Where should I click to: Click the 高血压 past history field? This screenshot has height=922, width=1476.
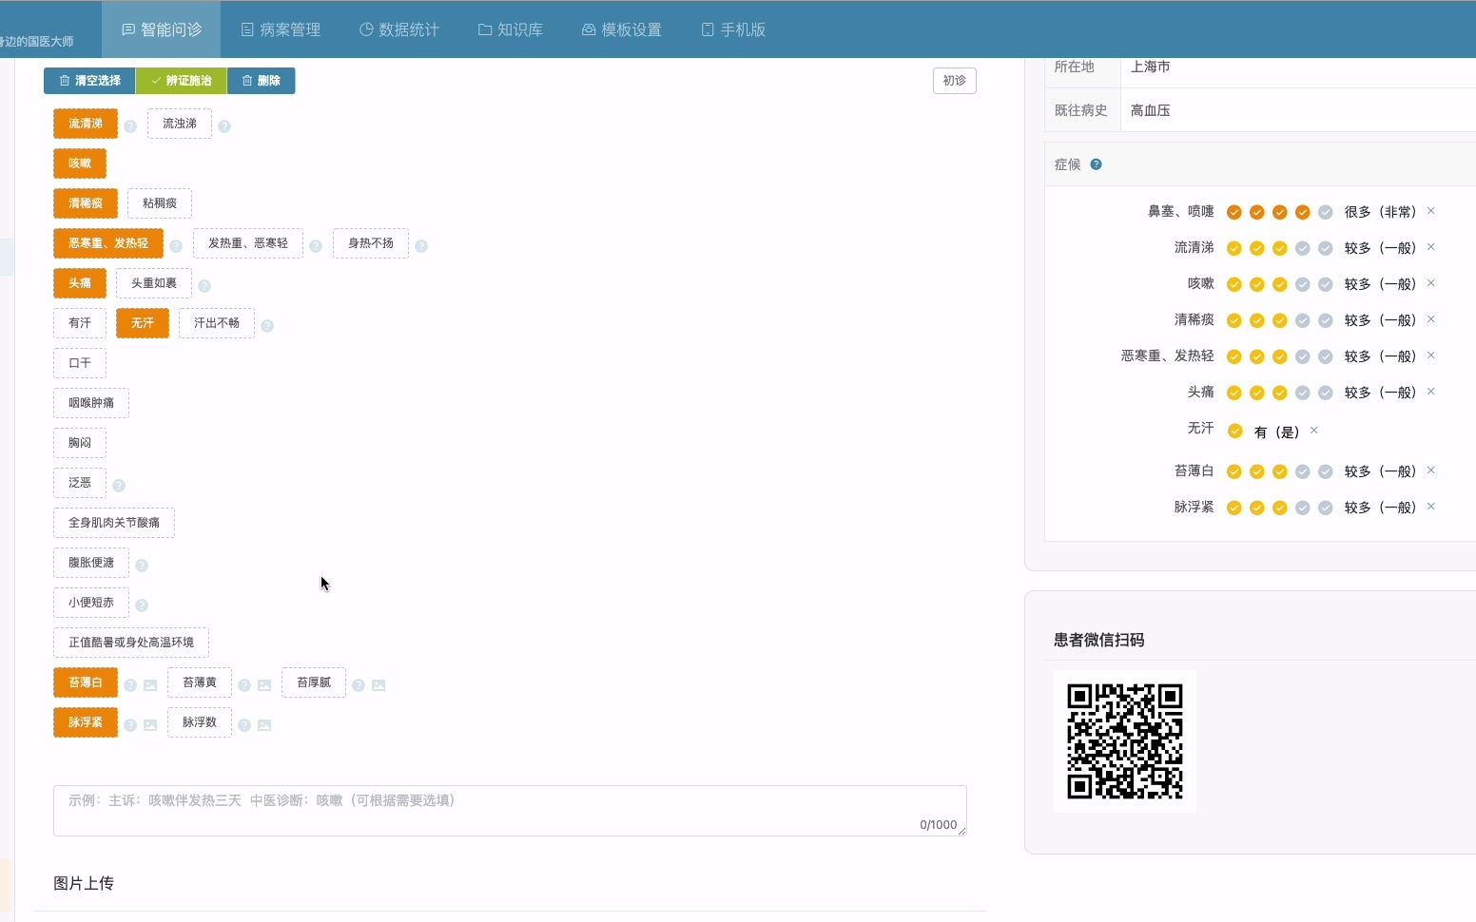[1298, 110]
